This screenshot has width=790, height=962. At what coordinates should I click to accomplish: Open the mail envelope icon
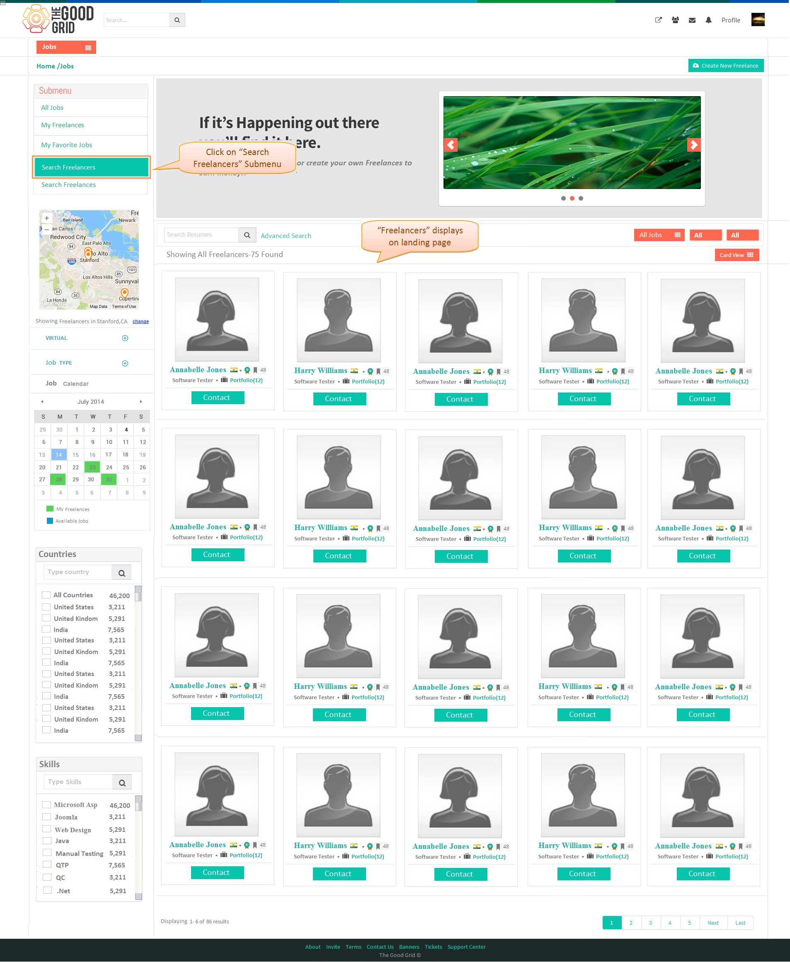(692, 20)
